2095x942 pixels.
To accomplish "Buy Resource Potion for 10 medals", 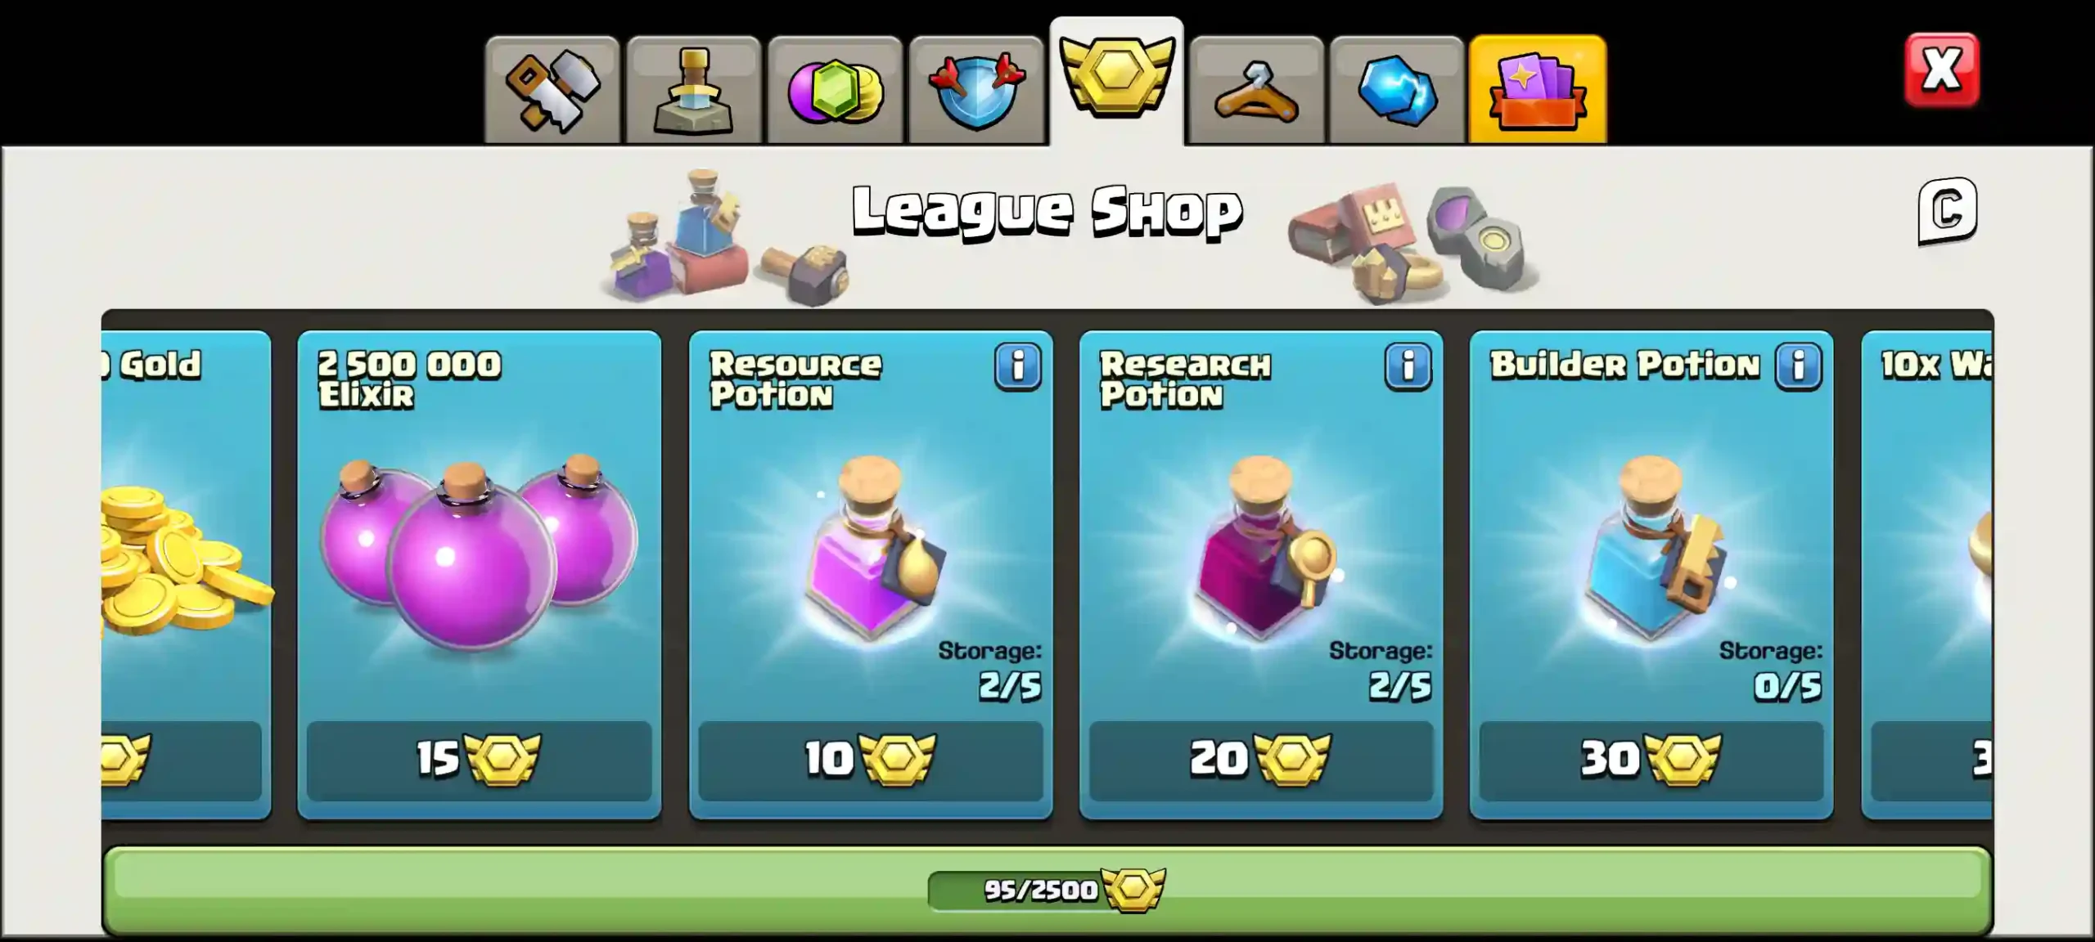I will point(871,760).
